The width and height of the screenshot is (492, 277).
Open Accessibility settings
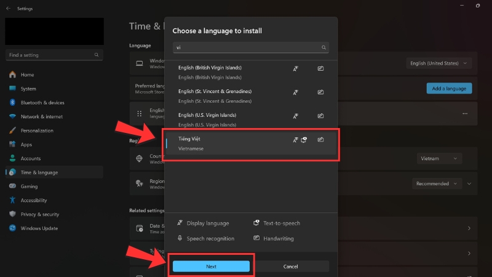coord(34,200)
